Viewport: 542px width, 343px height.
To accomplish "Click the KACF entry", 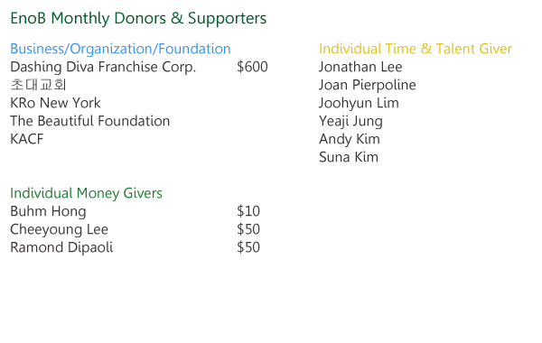I will click(27, 139).
